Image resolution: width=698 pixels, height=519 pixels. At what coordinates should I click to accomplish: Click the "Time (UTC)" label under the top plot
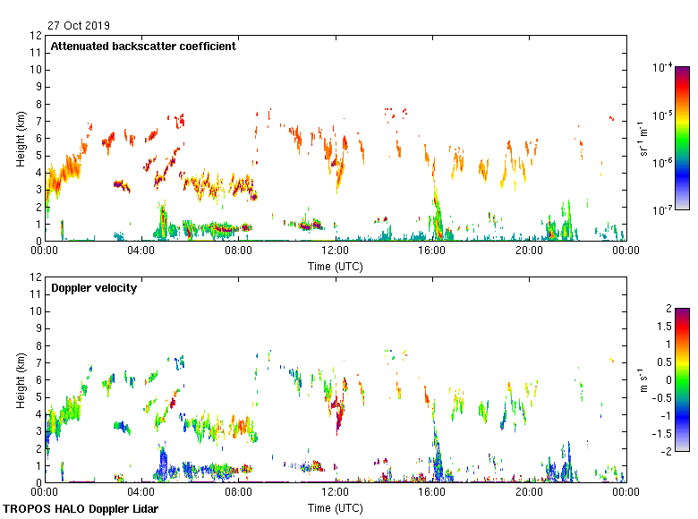coord(335,266)
